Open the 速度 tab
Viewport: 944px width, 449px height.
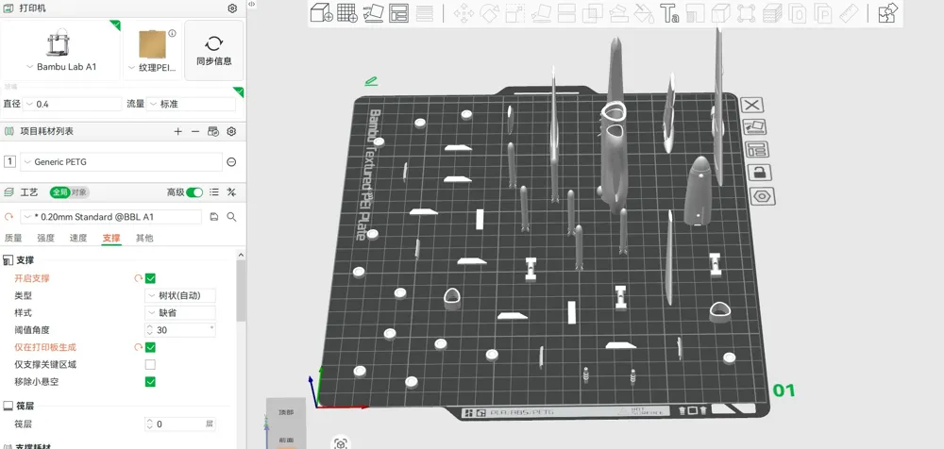[x=78, y=238]
